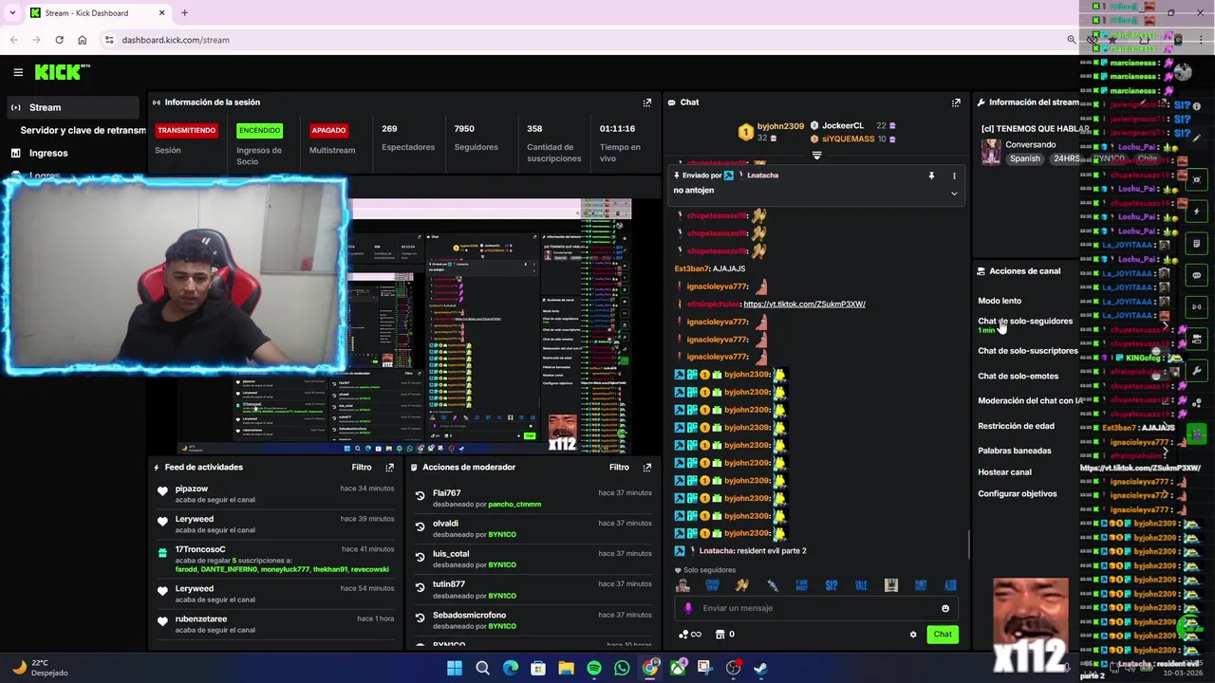Click 17TroncosoC in activity feed
Viewport: 1215px width, 683px height.
pos(200,549)
